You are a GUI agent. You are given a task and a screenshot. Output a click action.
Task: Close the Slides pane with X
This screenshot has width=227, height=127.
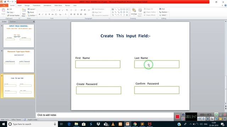pos(34,22)
